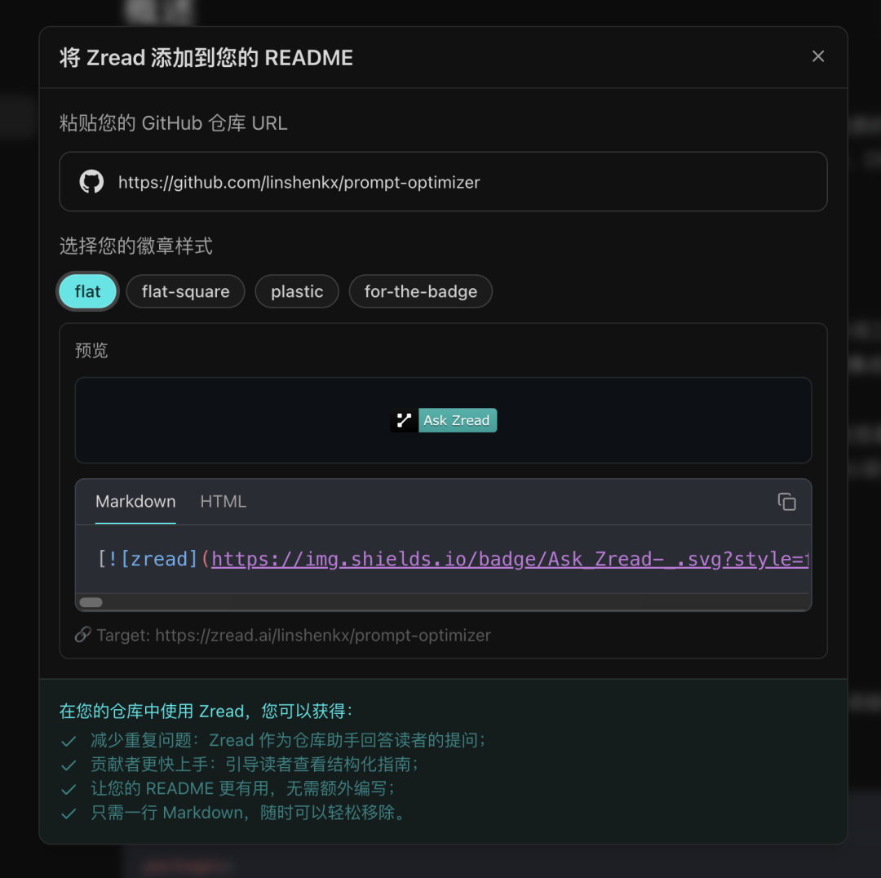Screen dimensions: 881x878
Task: Click the checkmark icon before 只需一行 Markdown
Action: pos(69,813)
